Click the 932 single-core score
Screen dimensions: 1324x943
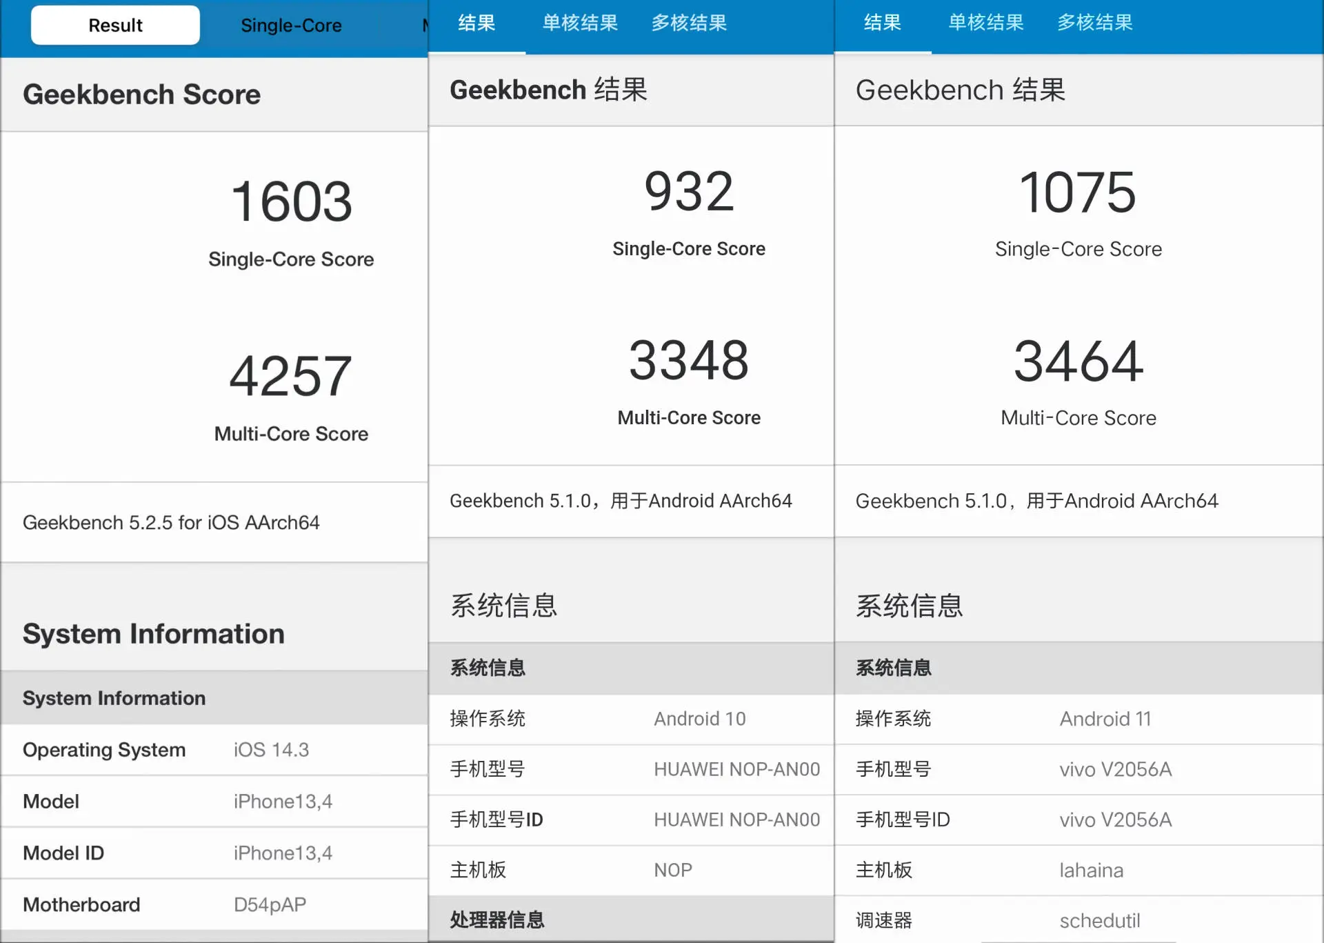689,191
